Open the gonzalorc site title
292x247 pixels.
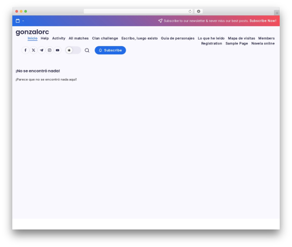[x=32, y=32]
